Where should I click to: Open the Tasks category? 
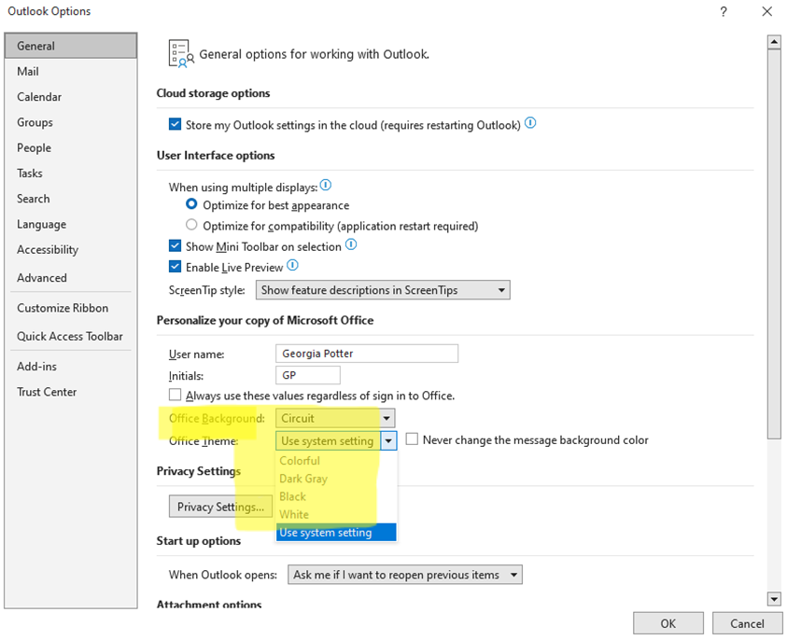coord(71,173)
